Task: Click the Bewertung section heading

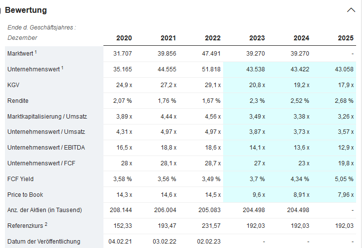Action: pyautogui.click(x=26, y=10)
